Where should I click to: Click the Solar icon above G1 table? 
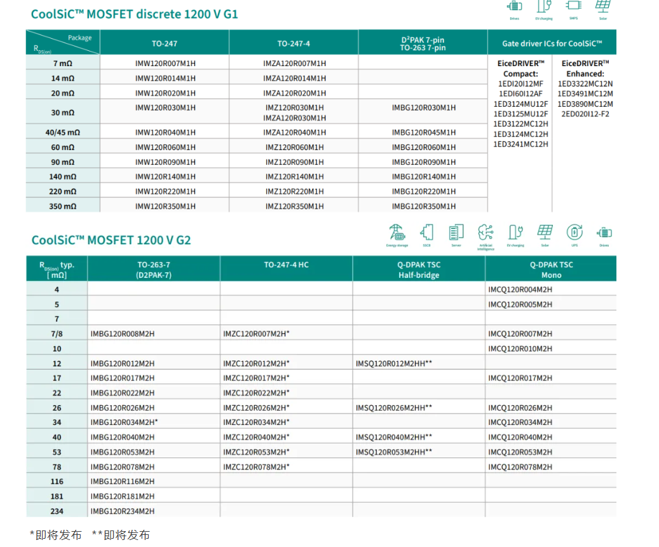[602, 7]
